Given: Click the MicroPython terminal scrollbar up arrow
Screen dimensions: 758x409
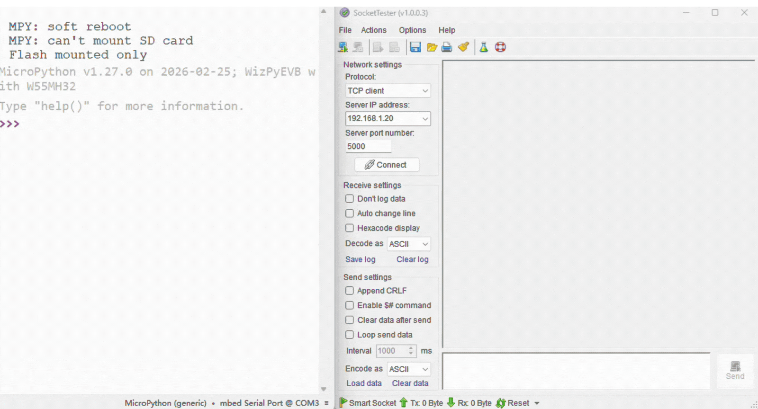Looking at the screenshot, I should (324, 11).
